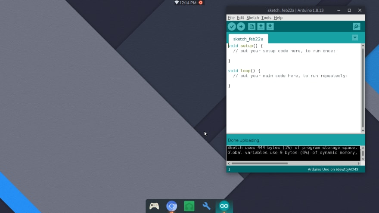Click the console scroll down arrow
Viewport: 379px width, 213px height.
(363, 159)
